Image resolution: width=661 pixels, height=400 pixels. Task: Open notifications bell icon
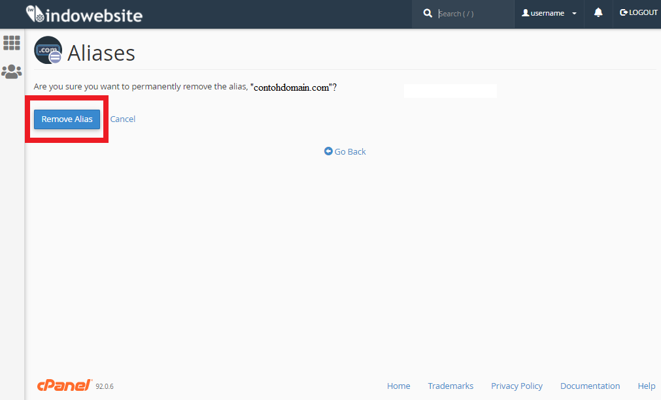tap(598, 13)
